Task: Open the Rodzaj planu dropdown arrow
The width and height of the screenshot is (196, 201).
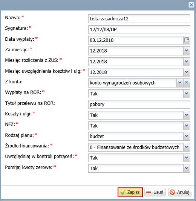Action: click(187, 136)
